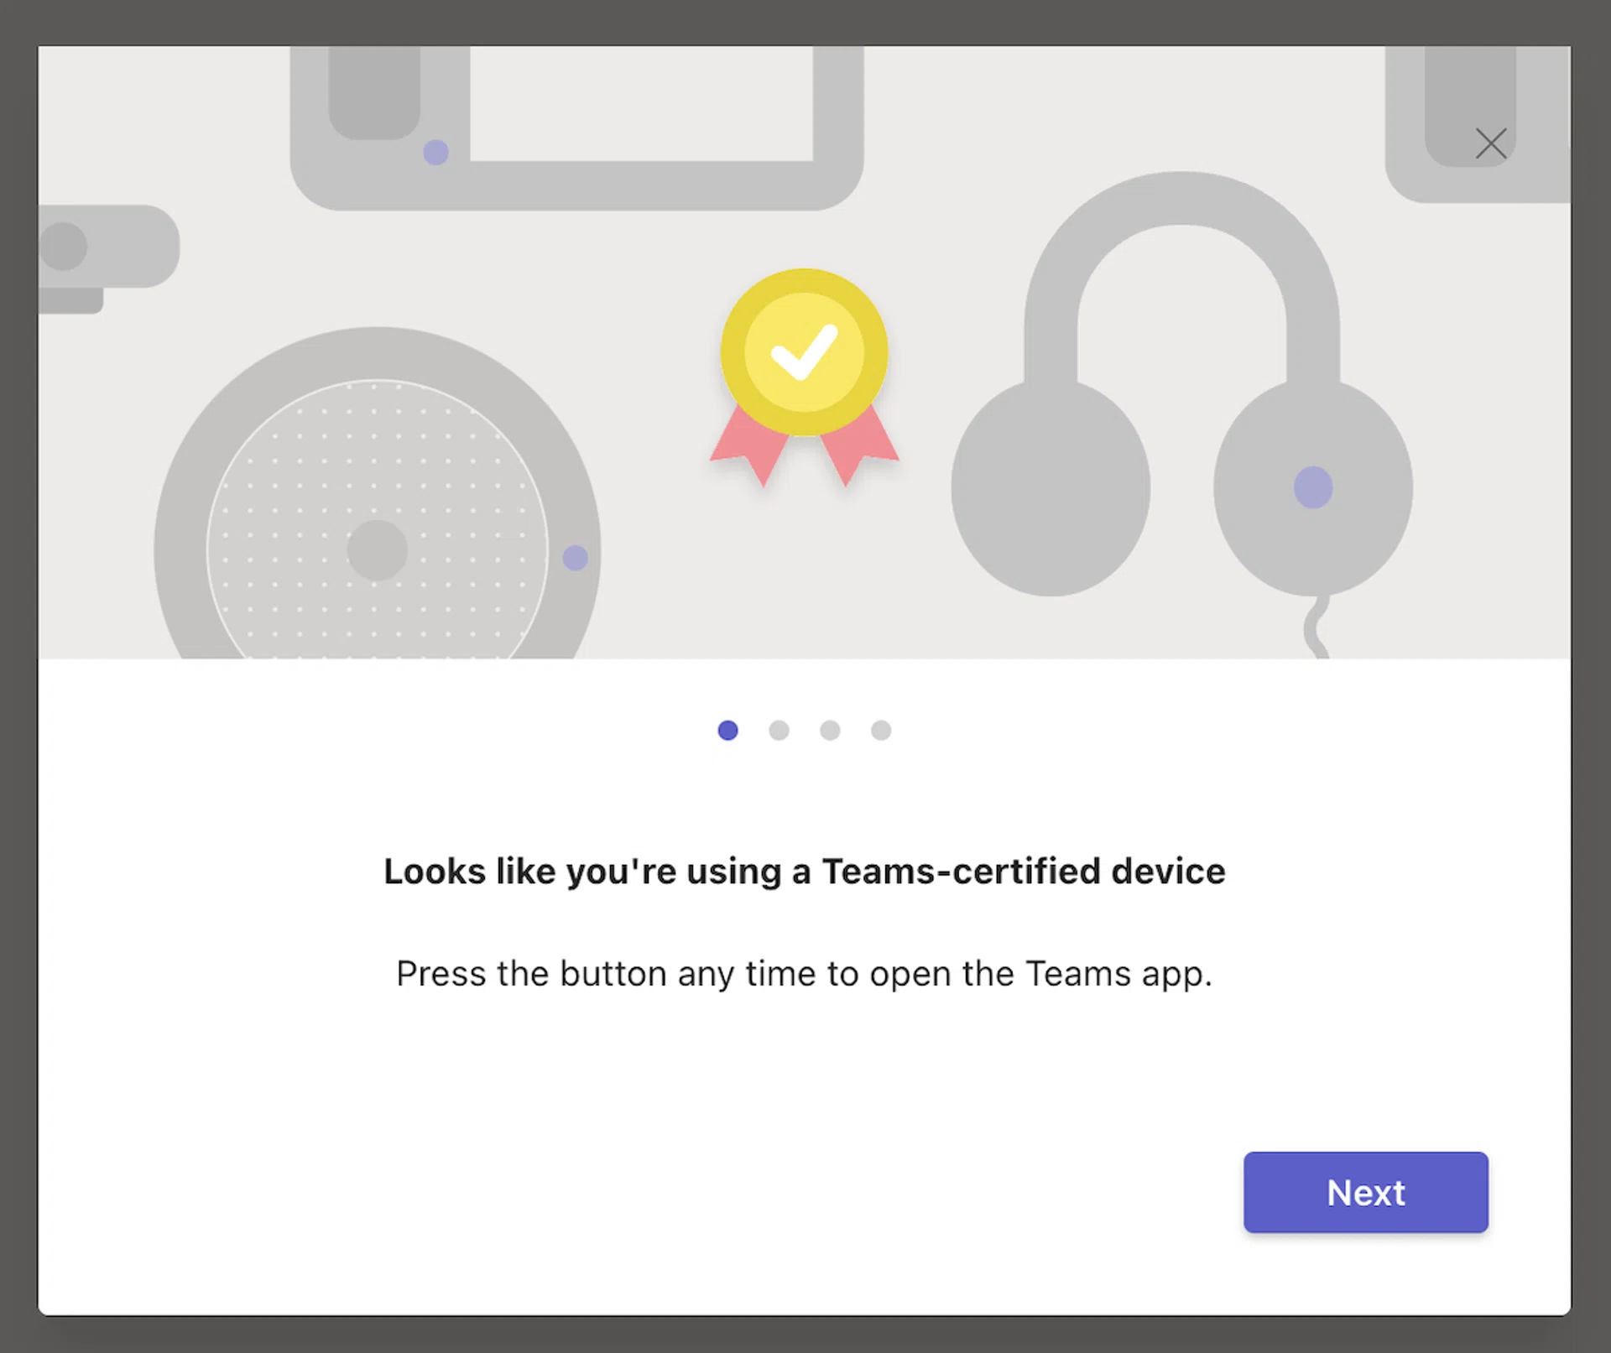Select the fourth page indicator dot
The width and height of the screenshot is (1611, 1353).
tap(881, 731)
